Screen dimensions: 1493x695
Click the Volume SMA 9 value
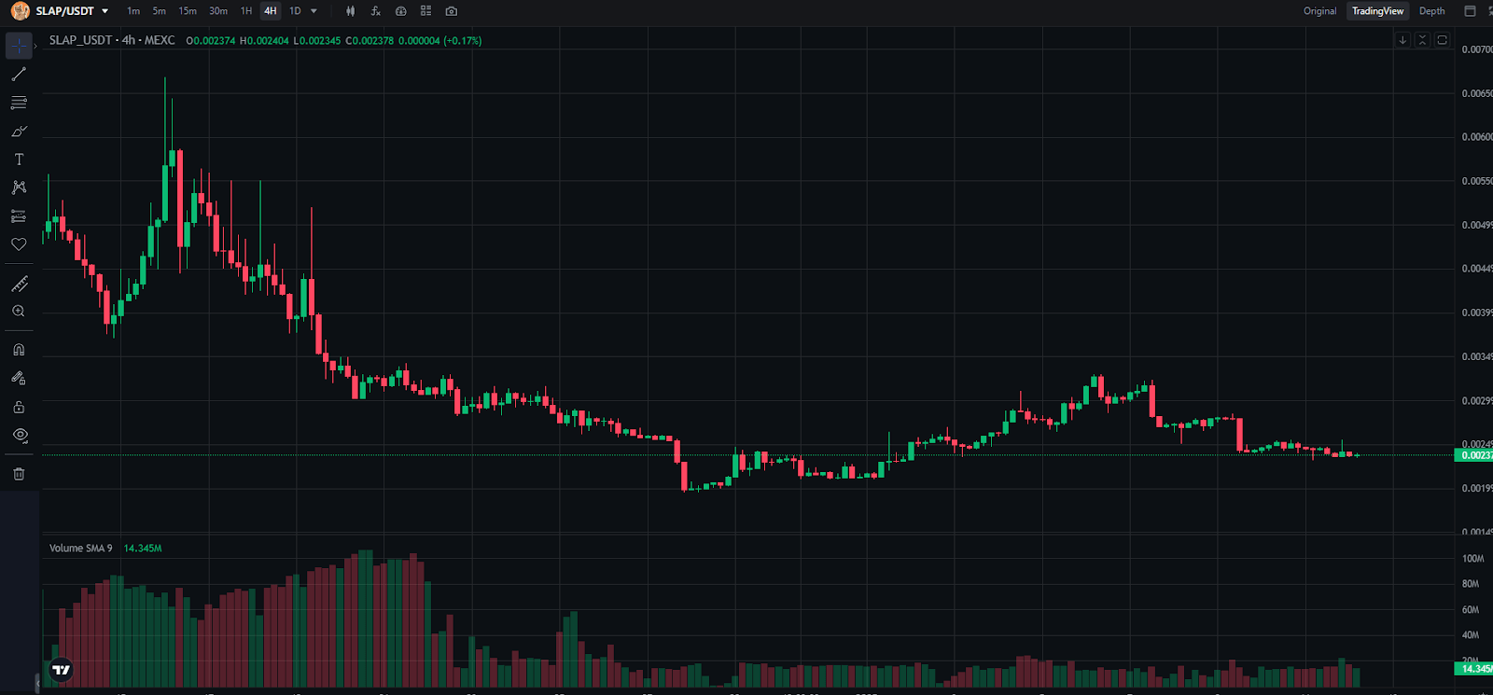(142, 548)
